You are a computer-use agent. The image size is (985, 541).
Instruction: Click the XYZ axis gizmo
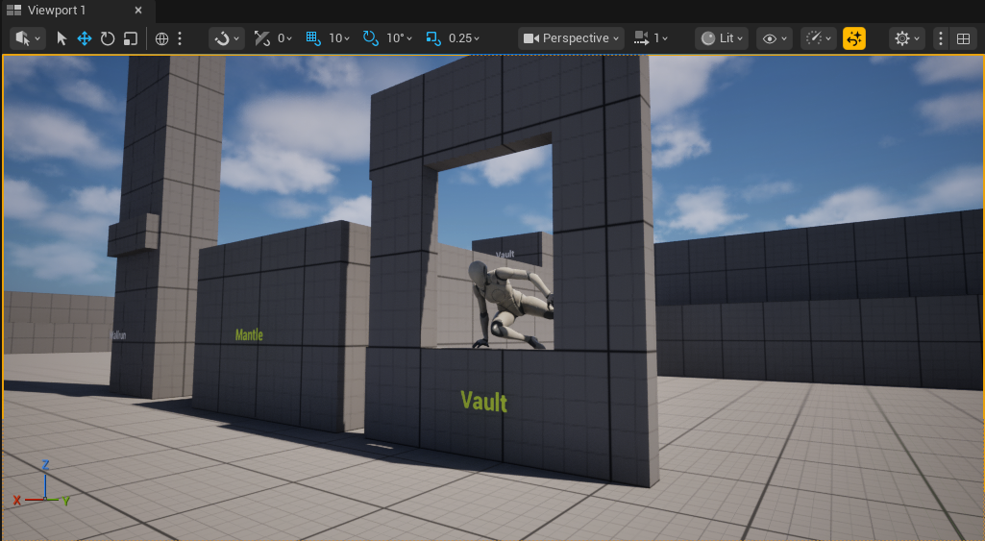pos(42,485)
